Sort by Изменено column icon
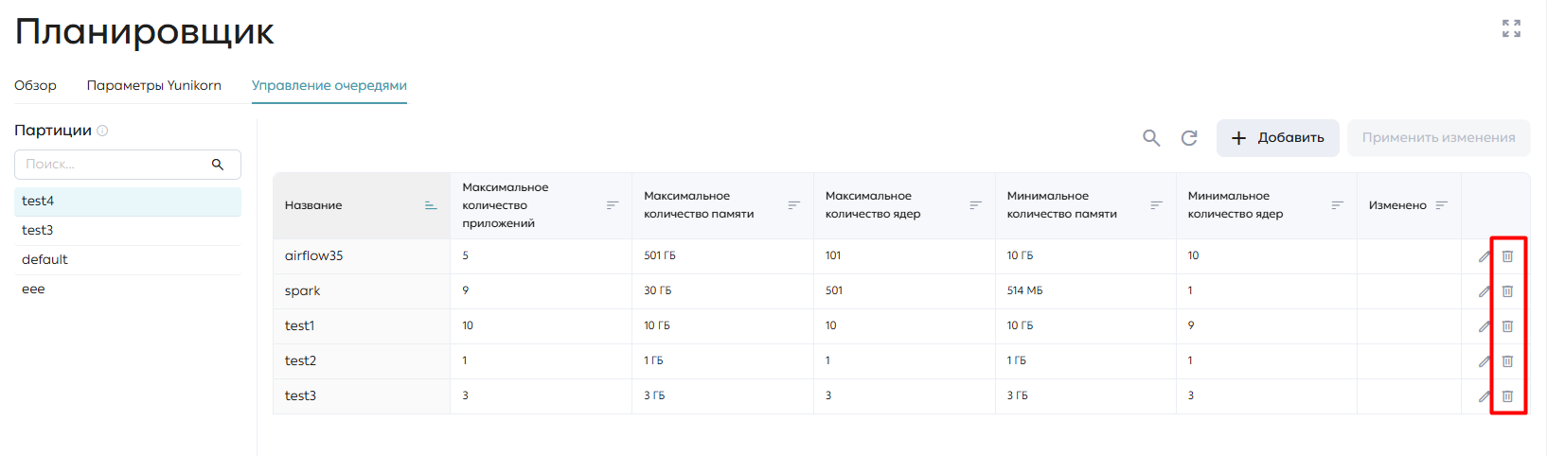Image resolution: width=1547 pixels, height=456 pixels. point(1442,205)
